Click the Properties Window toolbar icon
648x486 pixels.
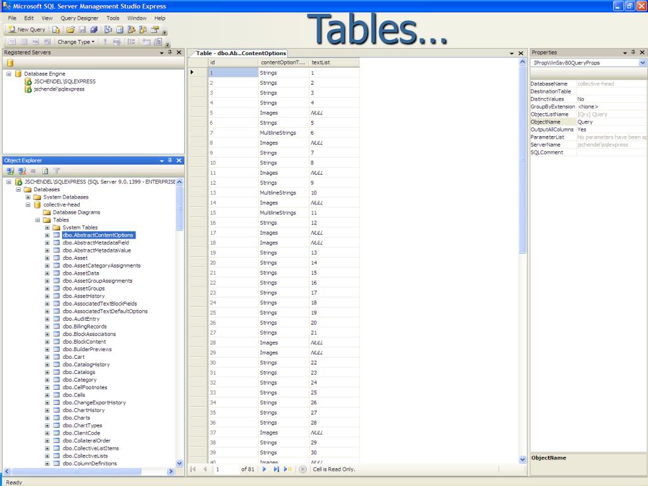pos(154,30)
